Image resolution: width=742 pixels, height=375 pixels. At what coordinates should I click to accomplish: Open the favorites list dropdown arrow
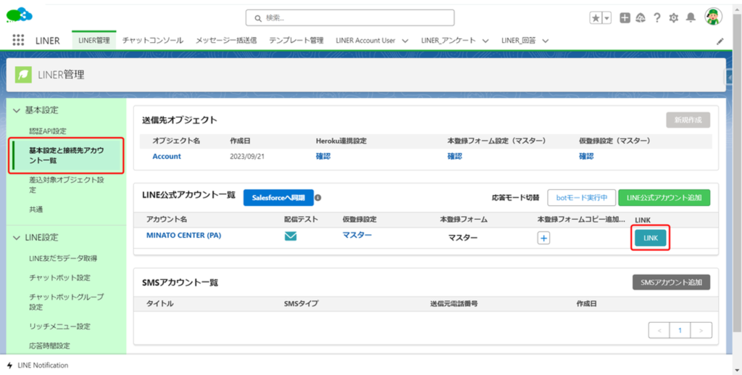point(606,18)
